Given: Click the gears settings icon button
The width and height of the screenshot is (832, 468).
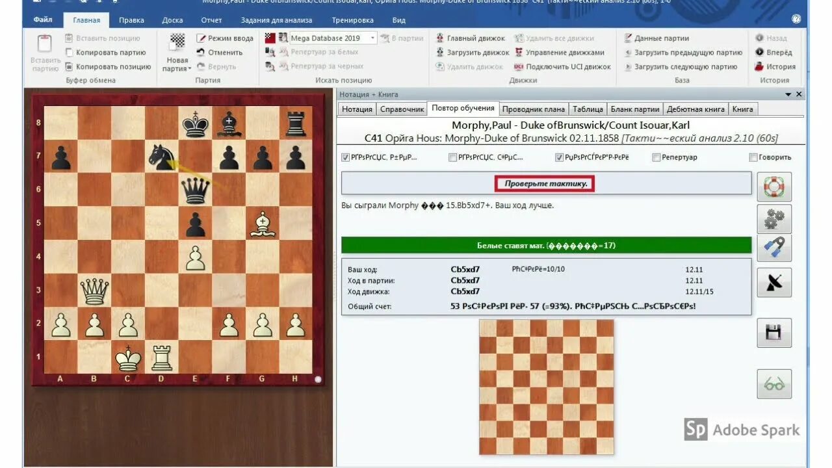Looking at the screenshot, I should (x=774, y=219).
